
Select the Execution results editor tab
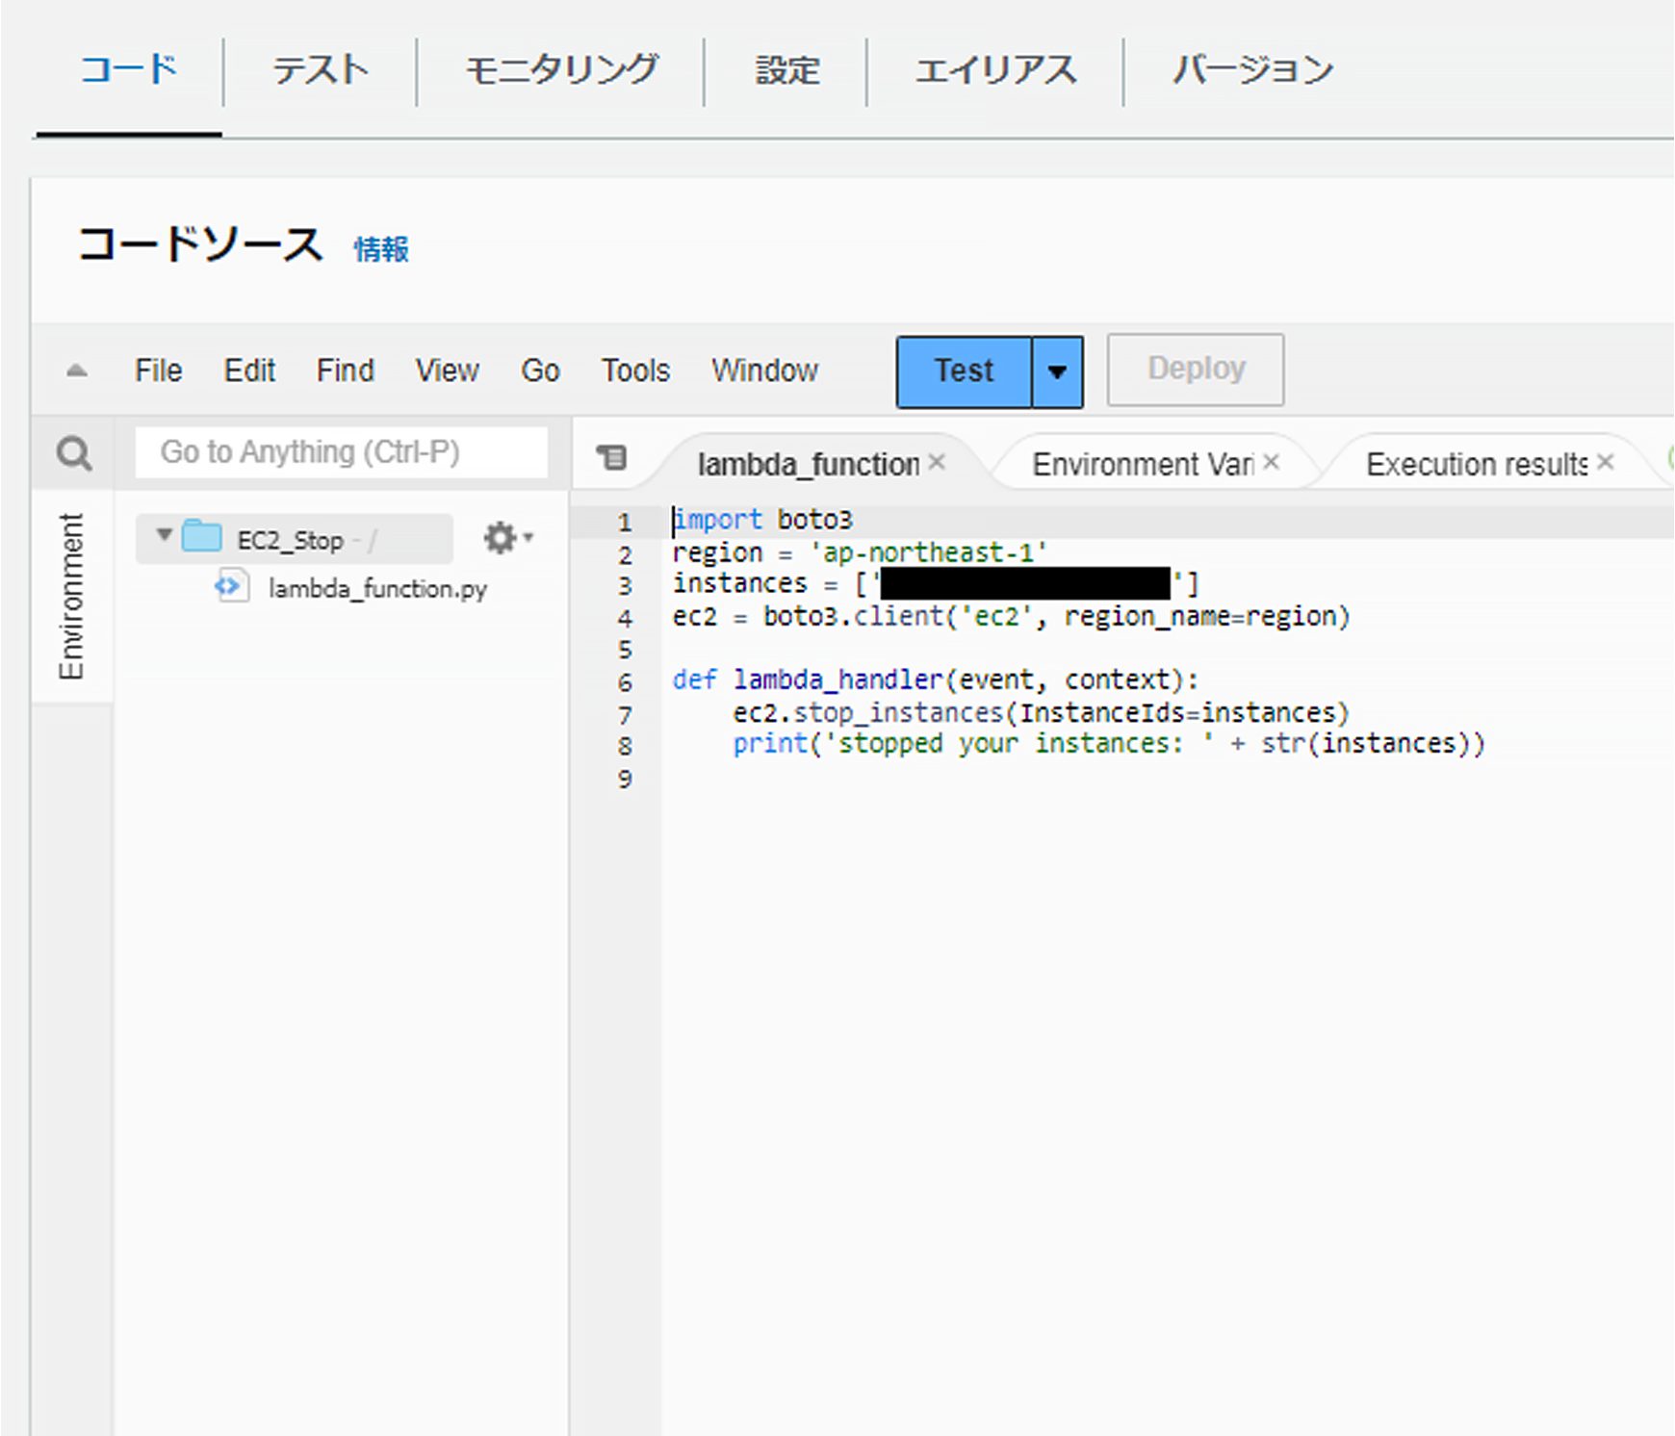point(1477,465)
